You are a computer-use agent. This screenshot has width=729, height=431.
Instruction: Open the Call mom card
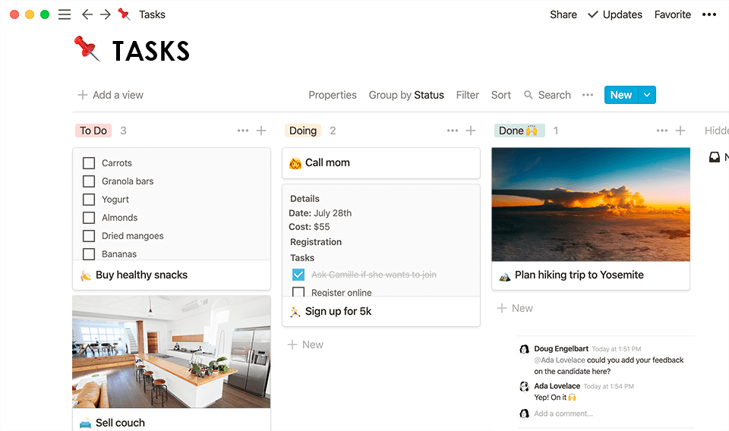coord(381,163)
